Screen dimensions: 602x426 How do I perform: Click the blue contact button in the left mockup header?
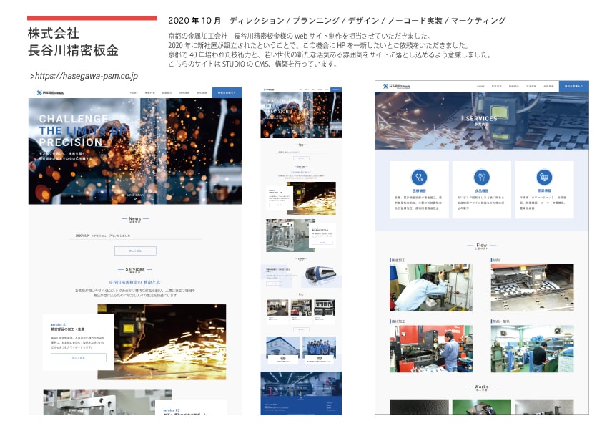click(x=227, y=92)
